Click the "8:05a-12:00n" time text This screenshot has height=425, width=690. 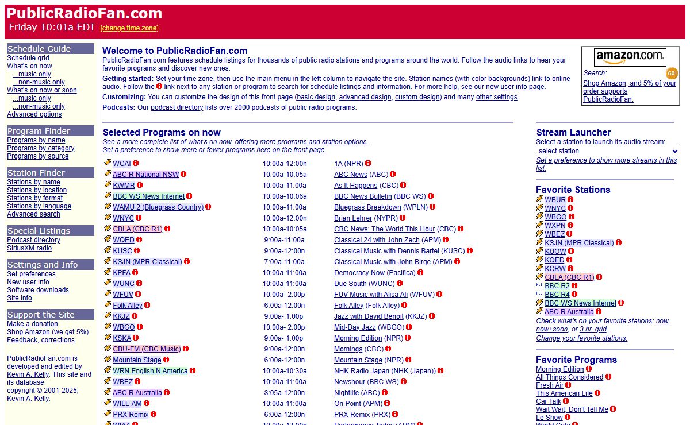click(x=284, y=393)
